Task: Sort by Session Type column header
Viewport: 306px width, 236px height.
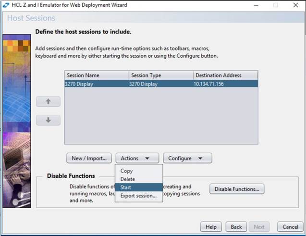Action: 161,75
